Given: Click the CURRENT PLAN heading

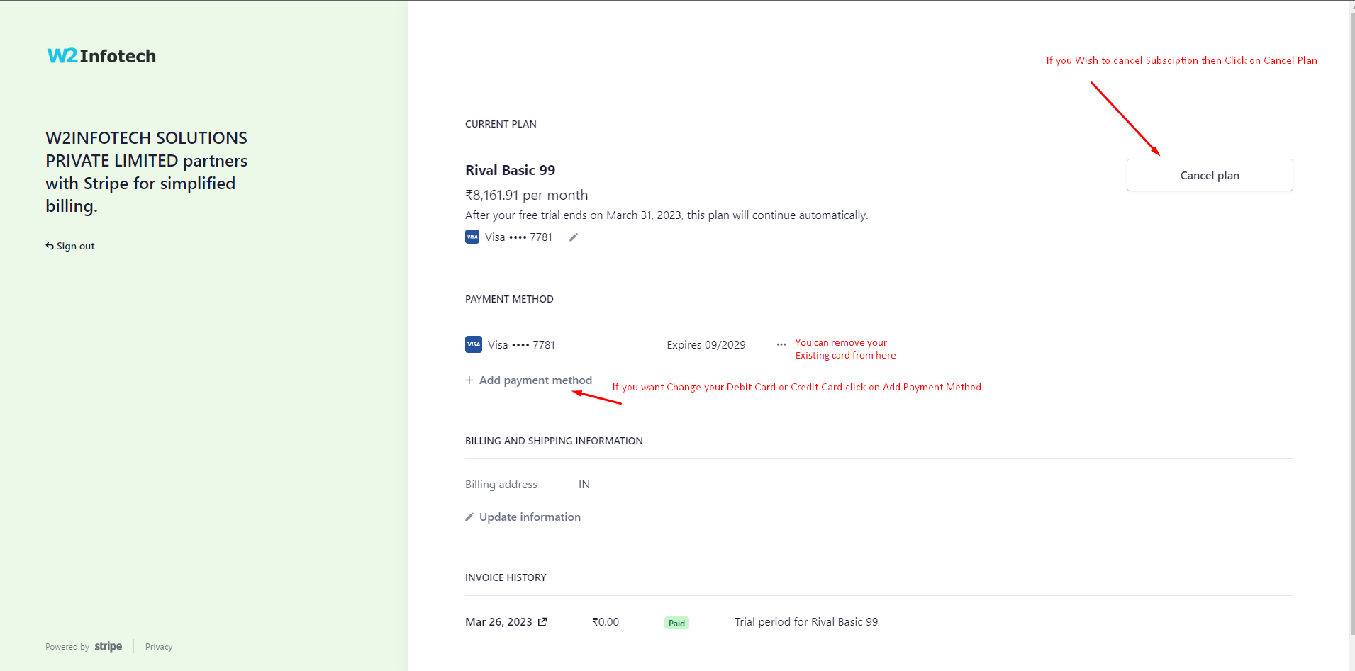Looking at the screenshot, I should [501, 124].
